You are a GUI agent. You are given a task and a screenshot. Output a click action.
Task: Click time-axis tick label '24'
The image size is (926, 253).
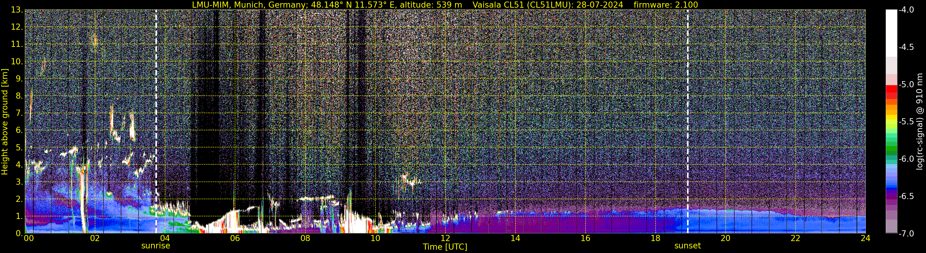(865, 238)
